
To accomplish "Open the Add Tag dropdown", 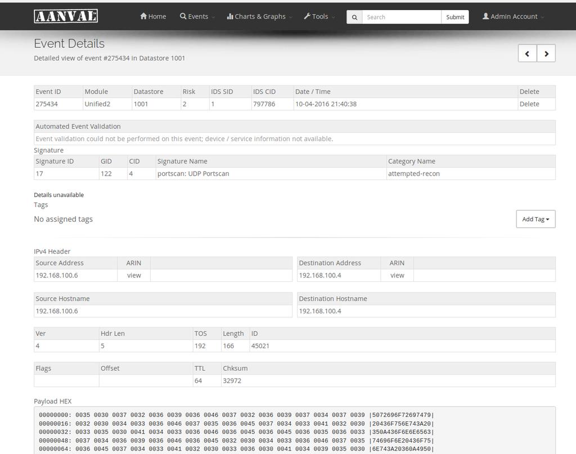I will tap(535, 219).
